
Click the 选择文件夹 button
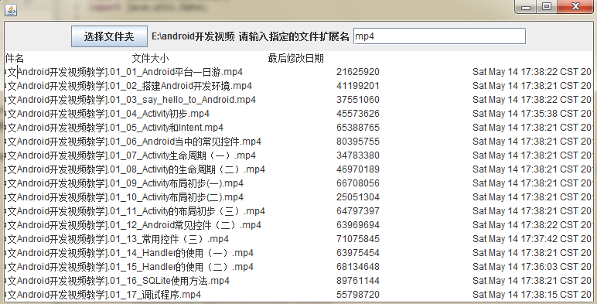pyautogui.click(x=109, y=36)
